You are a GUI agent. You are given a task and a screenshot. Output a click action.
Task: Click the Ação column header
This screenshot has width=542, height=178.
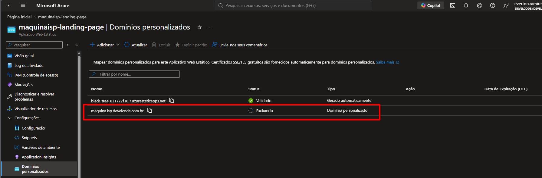(x=410, y=89)
